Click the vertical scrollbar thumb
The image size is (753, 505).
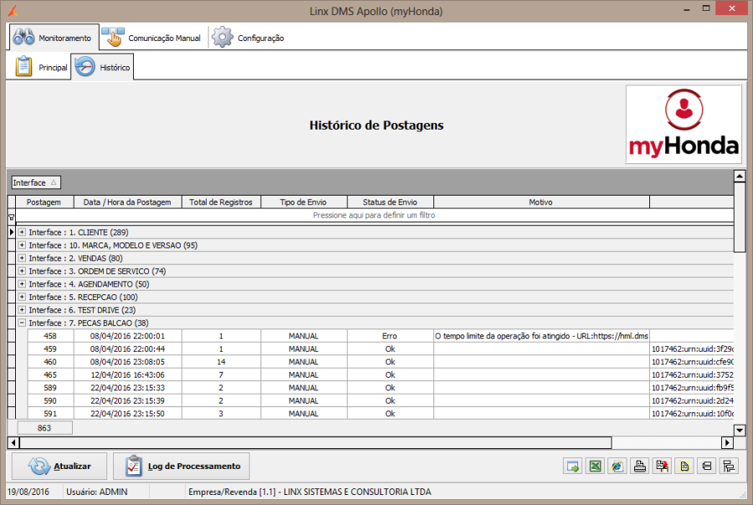[740, 217]
